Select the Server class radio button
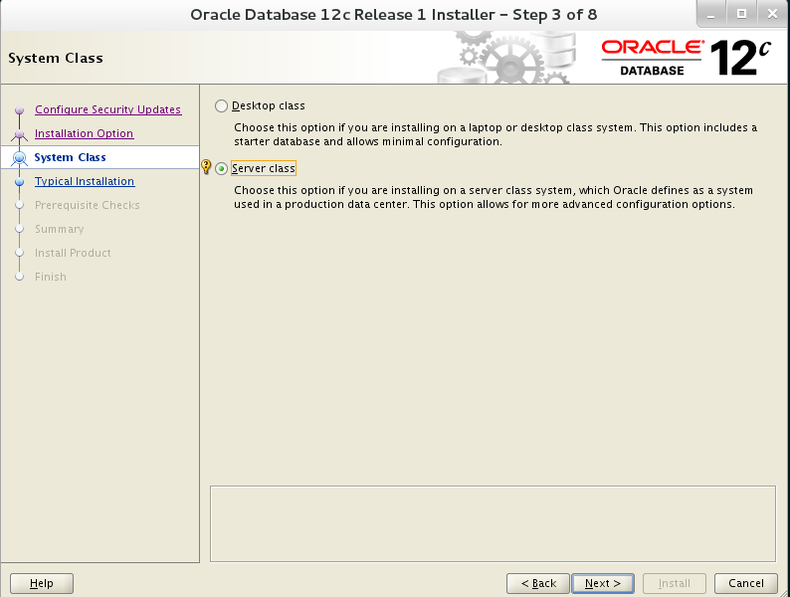Image resolution: width=790 pixels, height=597 pixels. point(221,169)
